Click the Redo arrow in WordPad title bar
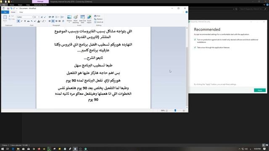 (14, 8)
